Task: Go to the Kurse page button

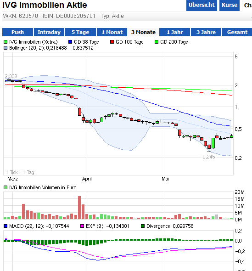Action: pyautogui.click(x=230, y=5)
